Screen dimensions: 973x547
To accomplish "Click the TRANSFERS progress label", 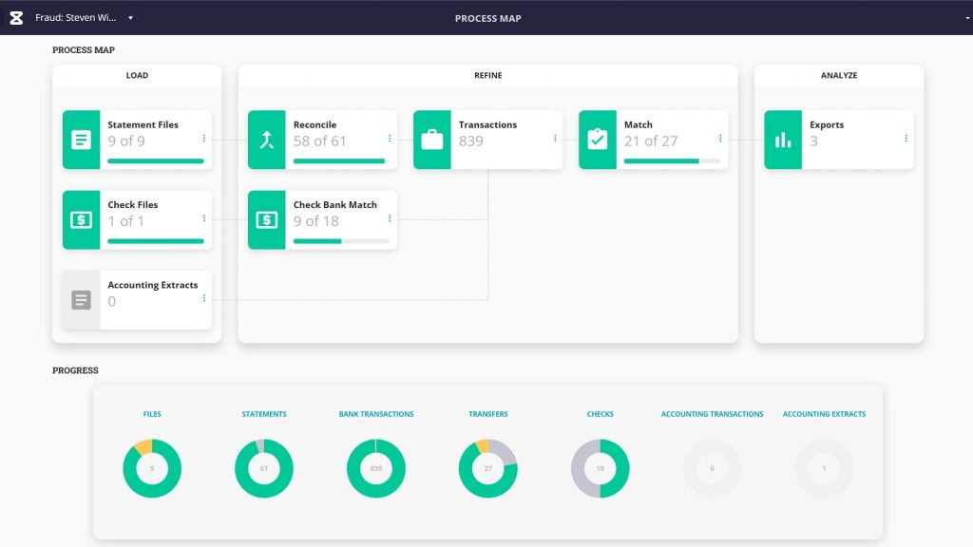I will point(487,414).
